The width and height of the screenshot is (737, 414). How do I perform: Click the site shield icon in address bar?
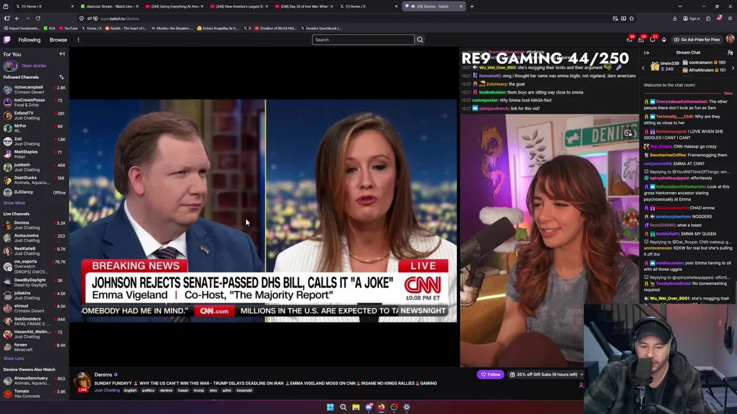tap(81, 18)
